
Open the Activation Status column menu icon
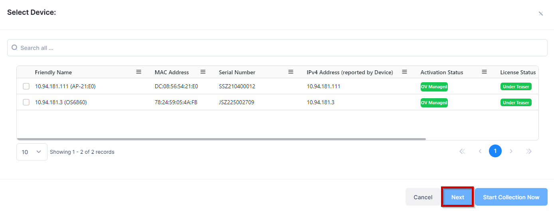tap(484, 72)
